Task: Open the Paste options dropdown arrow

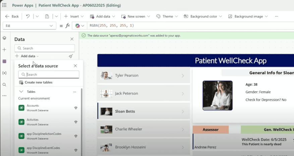Action: 56,16
